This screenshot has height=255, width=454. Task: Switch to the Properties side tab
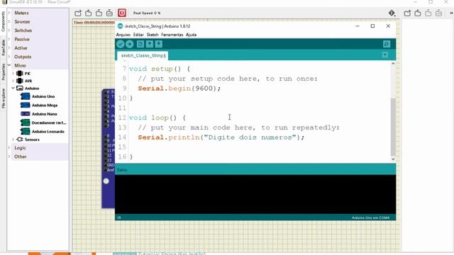[3, 72]
